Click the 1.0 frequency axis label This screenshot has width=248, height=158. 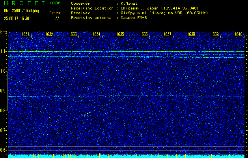(x=4, y=71)
